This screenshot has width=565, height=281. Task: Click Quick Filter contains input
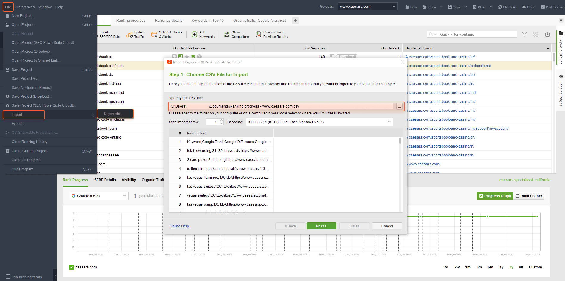coord(478,34)
